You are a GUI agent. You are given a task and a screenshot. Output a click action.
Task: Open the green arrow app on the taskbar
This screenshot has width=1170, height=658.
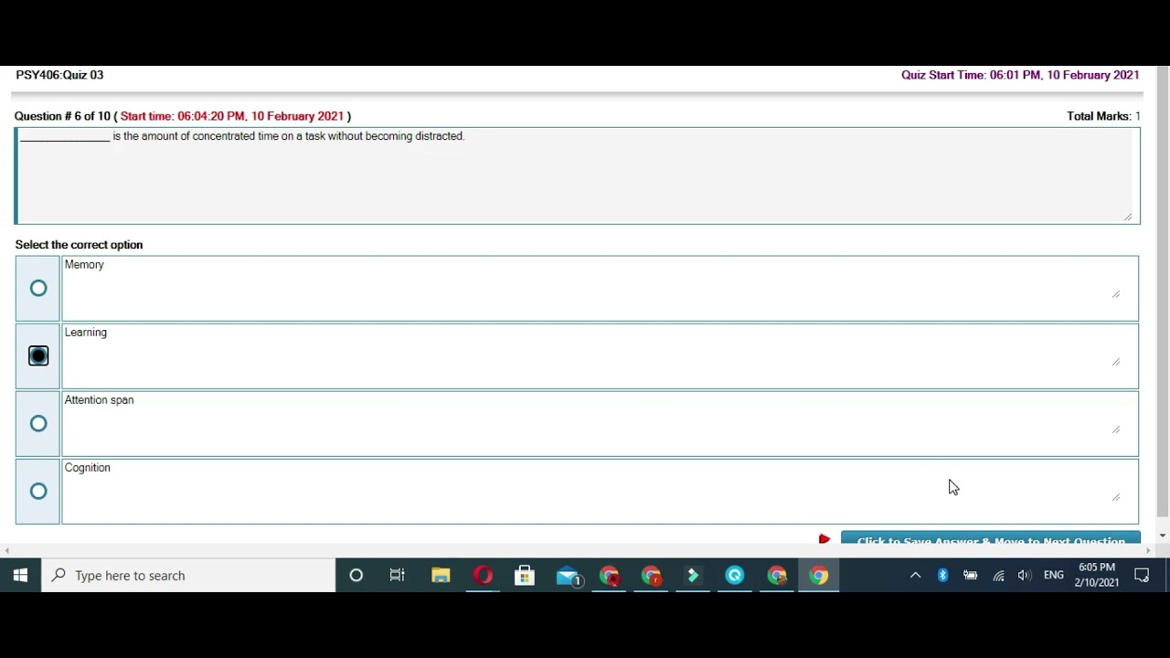pyautogui.click(x=693, y=576)
